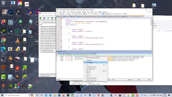Click the Cut scissors toolbar icon
The height and width of the screenshot is (97, 172).
tap(72, 14)
